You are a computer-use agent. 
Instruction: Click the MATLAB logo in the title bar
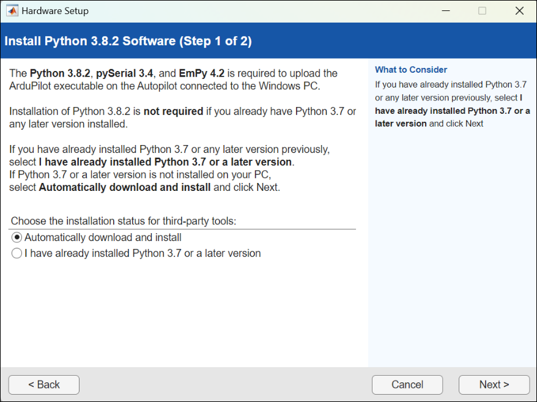tap(12, 11)
